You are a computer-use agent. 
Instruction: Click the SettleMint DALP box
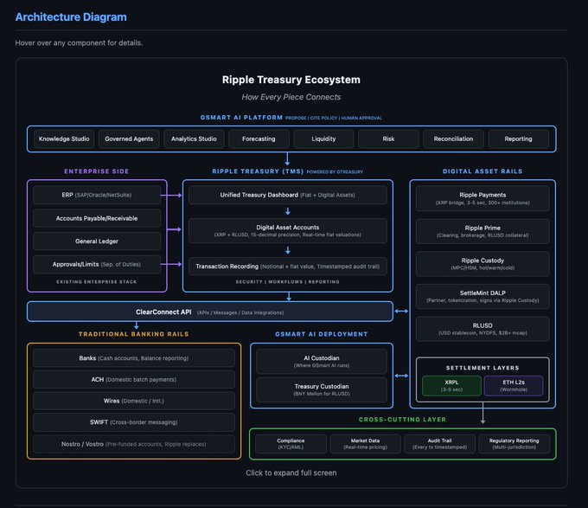(x=483, y=296)
